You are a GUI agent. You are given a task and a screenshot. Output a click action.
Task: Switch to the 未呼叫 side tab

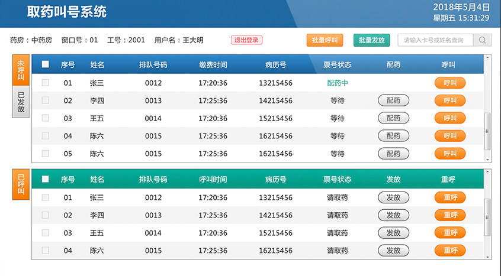(21, 70)
